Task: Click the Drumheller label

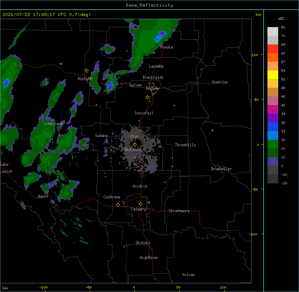Action: pos(221,169)
